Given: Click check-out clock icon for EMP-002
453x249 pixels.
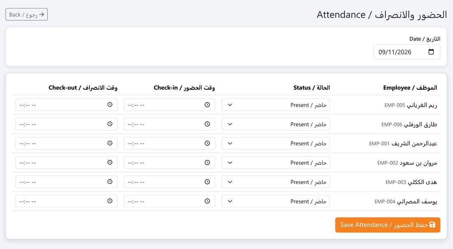Looking at the screenshot, I should click(x=110, y=163).
